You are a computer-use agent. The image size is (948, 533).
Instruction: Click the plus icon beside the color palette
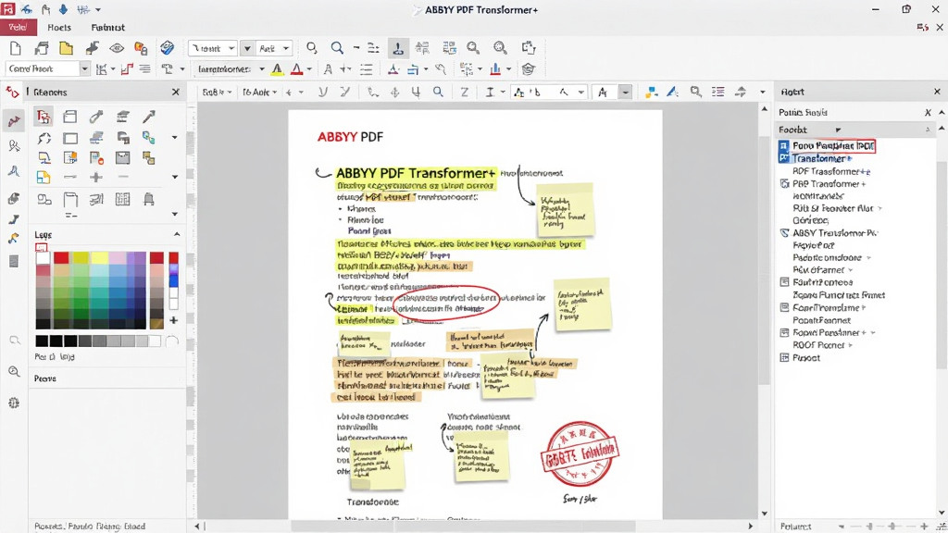[173, 320]
